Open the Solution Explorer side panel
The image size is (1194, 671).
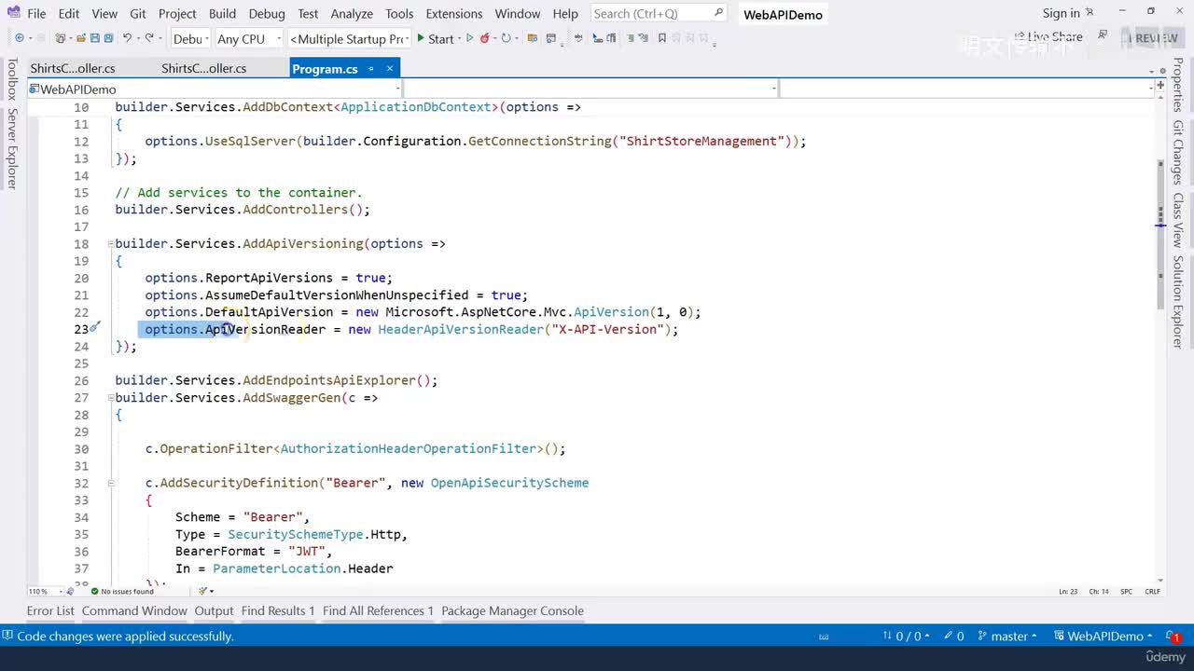pos(1178,302)
